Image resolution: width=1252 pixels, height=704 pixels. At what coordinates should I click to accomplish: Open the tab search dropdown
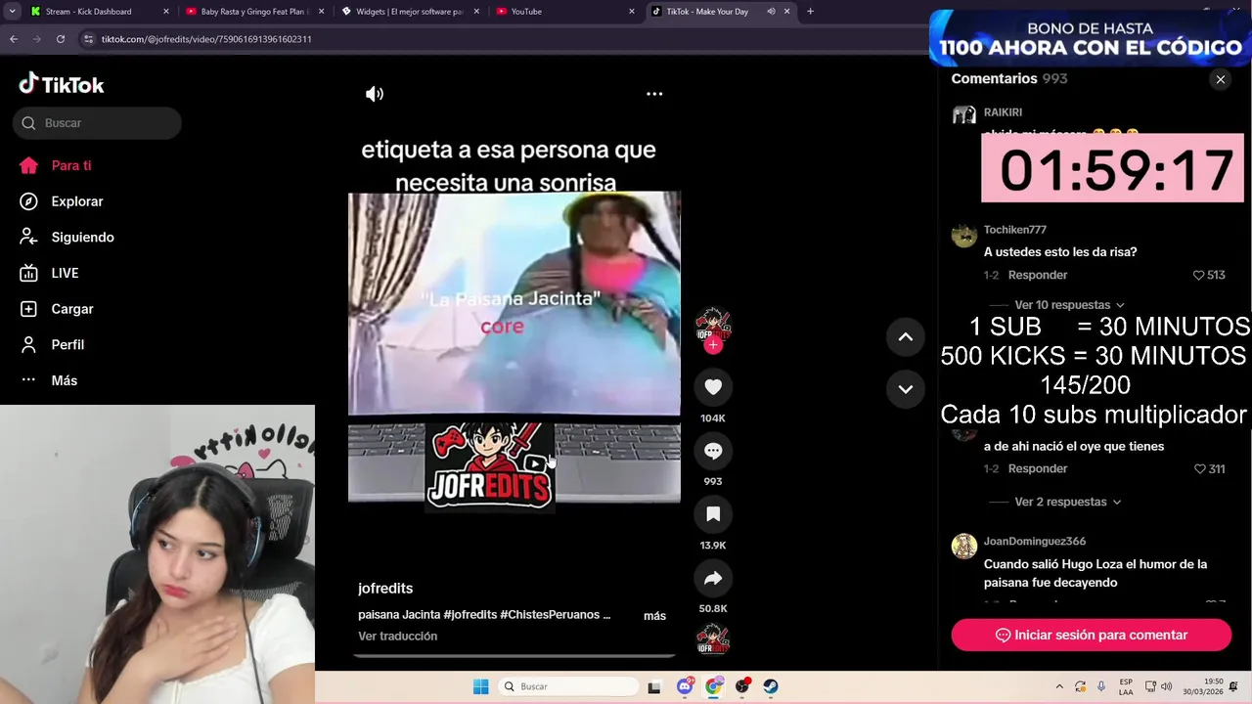click(12, 12)
